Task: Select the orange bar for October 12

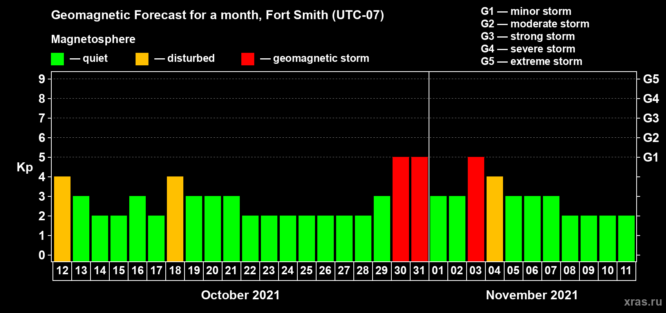Action: pos(62,219)
